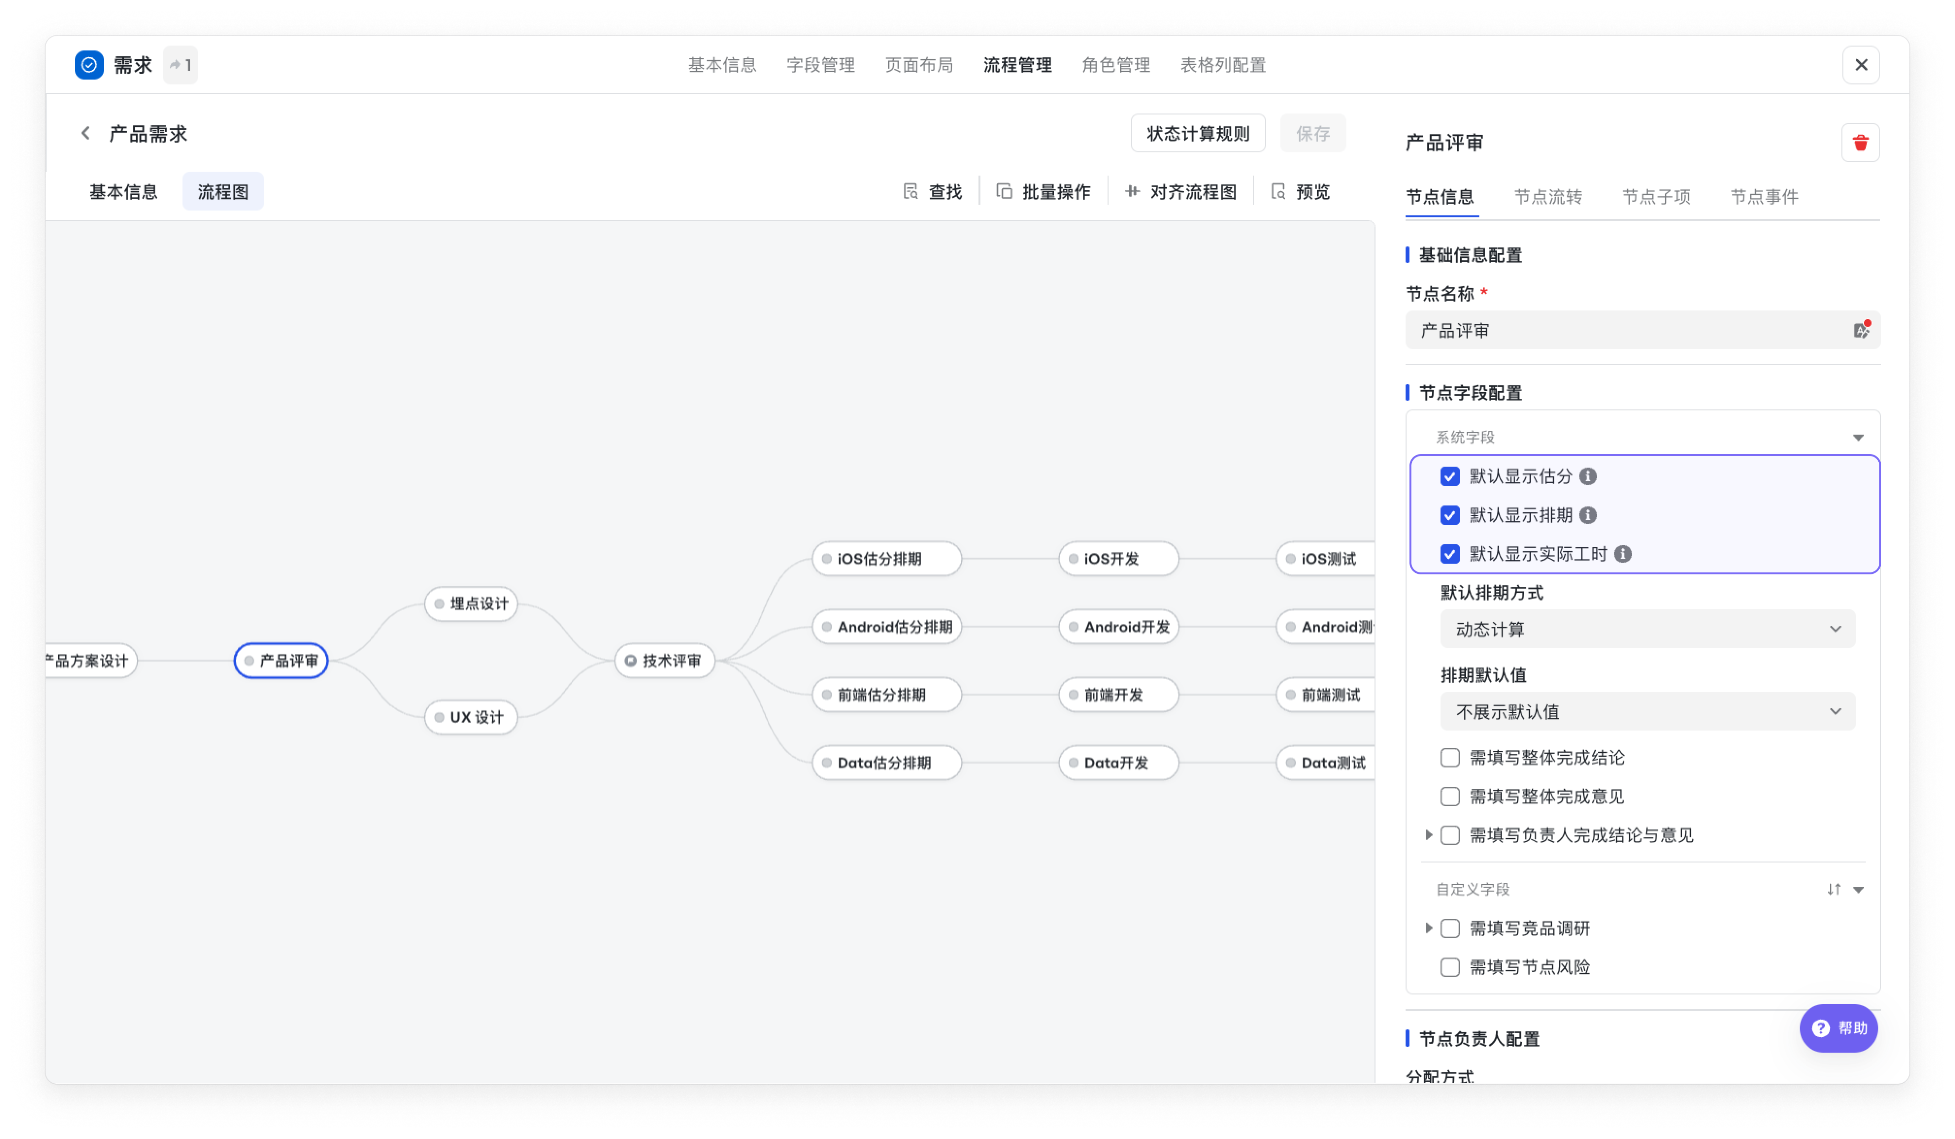Click into the 节点名称 input field
The width and height of the screenshot is (1955, 1139).
1642,330
